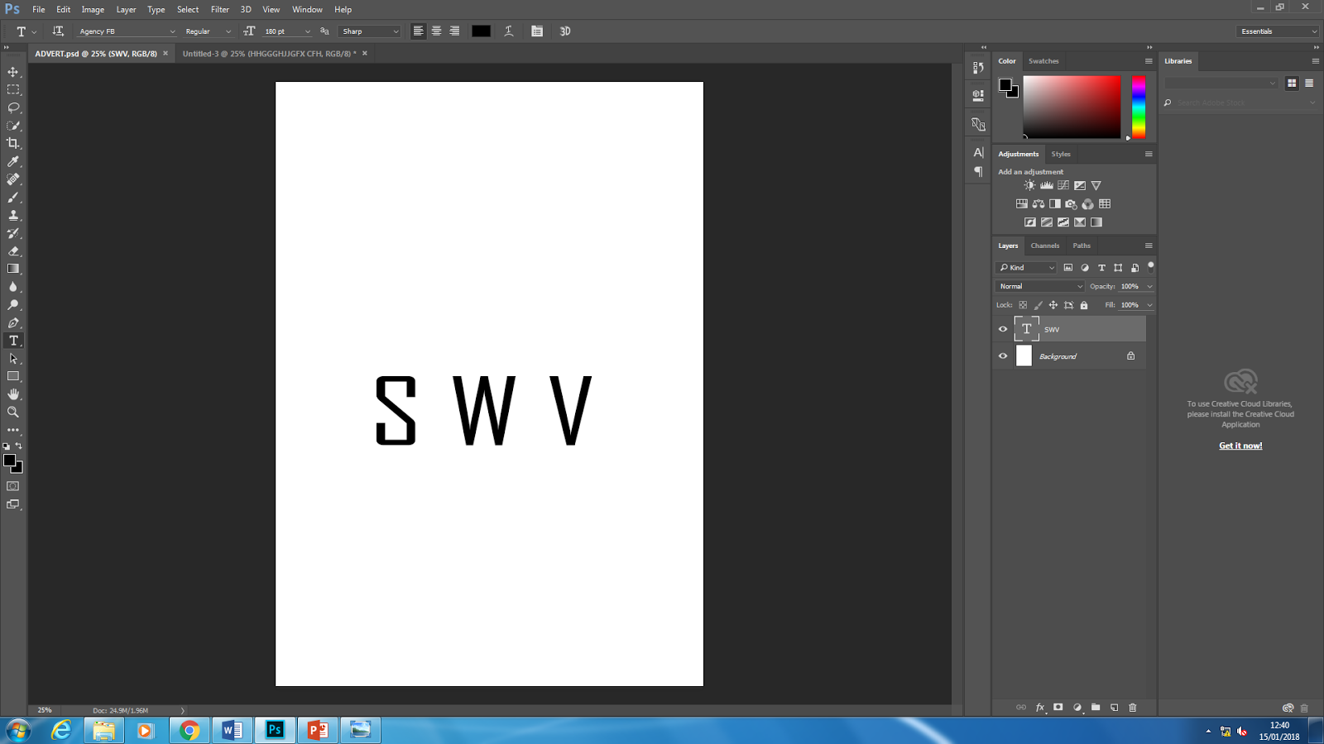Open the layer filter Kind dropdown
The image size is (1324, 744).
(1026, 268)
